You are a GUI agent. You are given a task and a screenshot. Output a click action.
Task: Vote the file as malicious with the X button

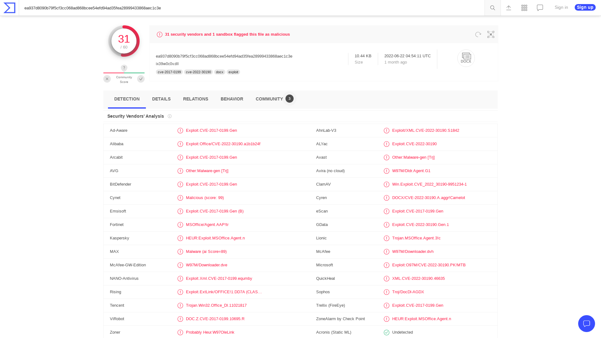[107, 79]
